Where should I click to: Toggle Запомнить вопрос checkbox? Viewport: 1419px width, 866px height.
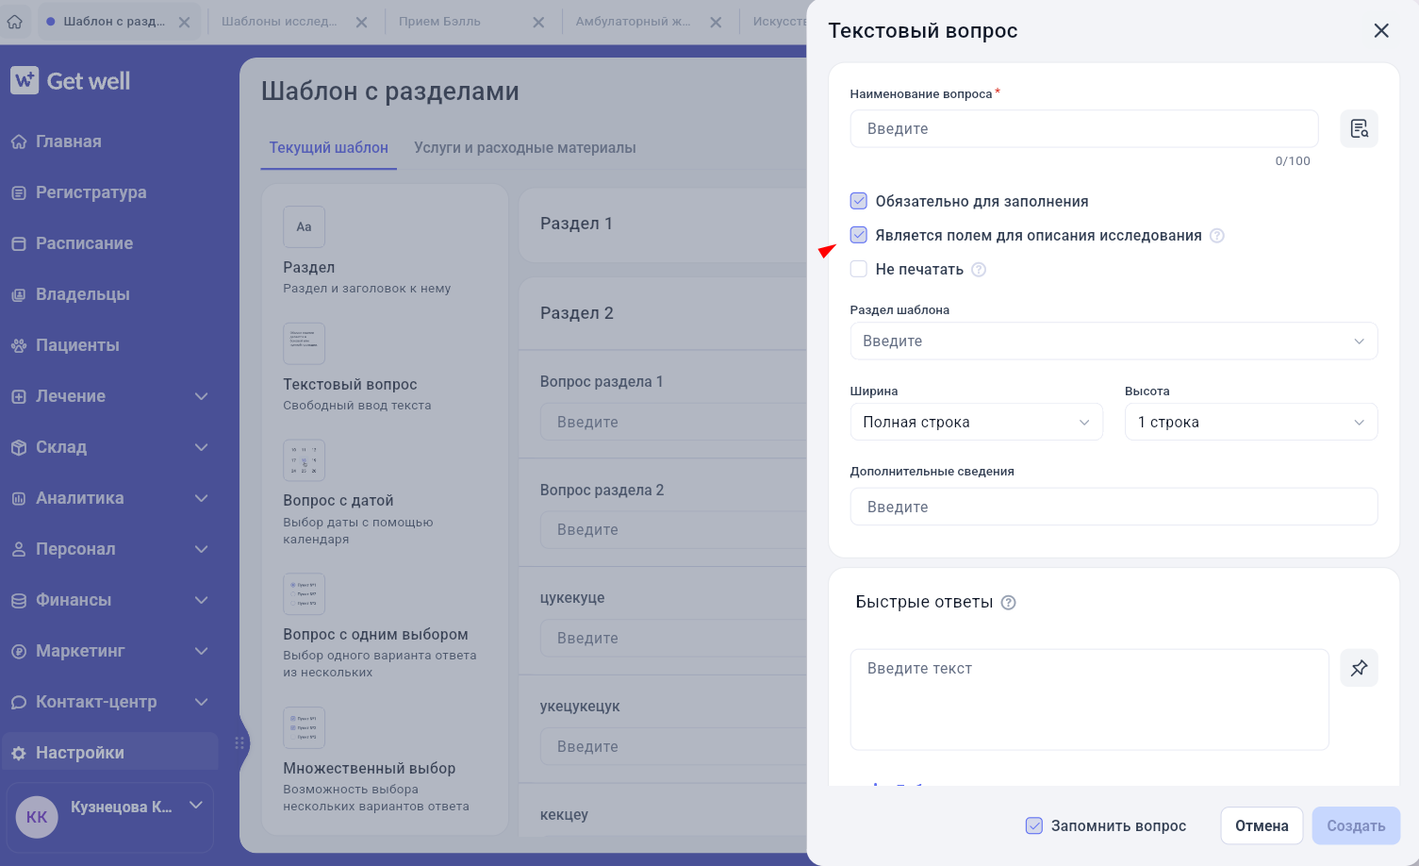coord(1034,825)
